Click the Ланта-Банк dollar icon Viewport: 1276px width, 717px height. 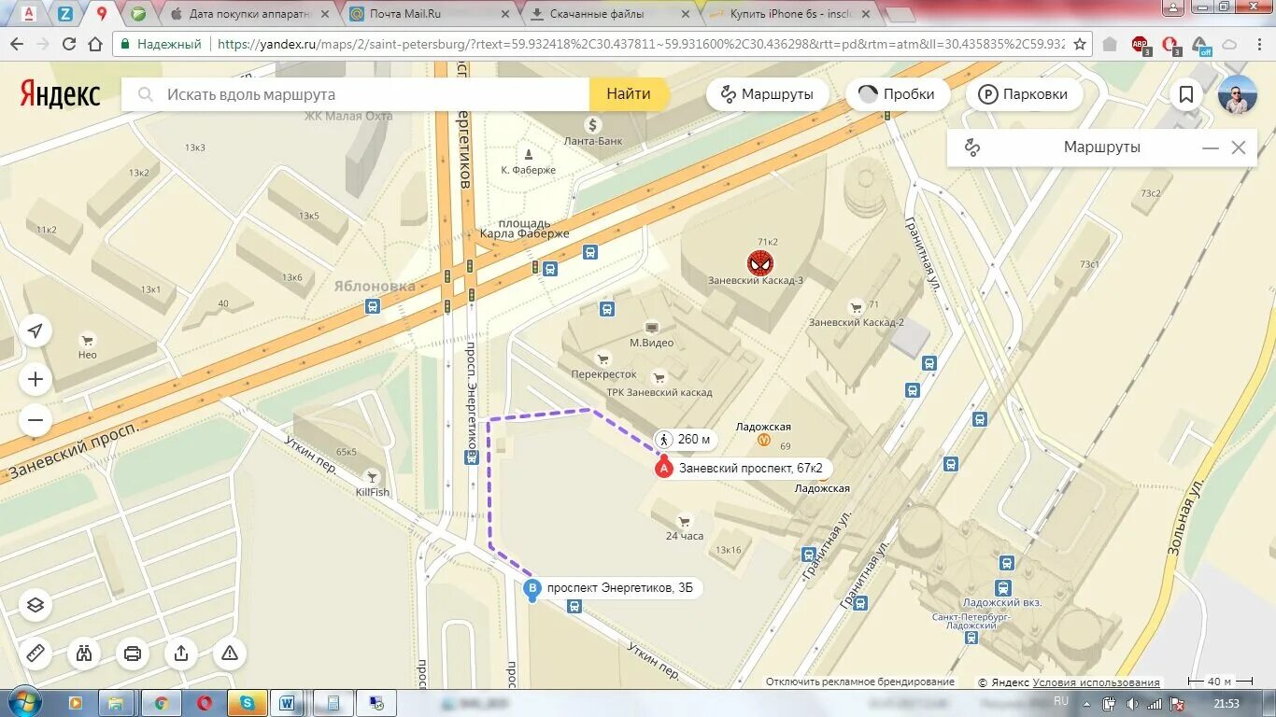click(592, 124)
